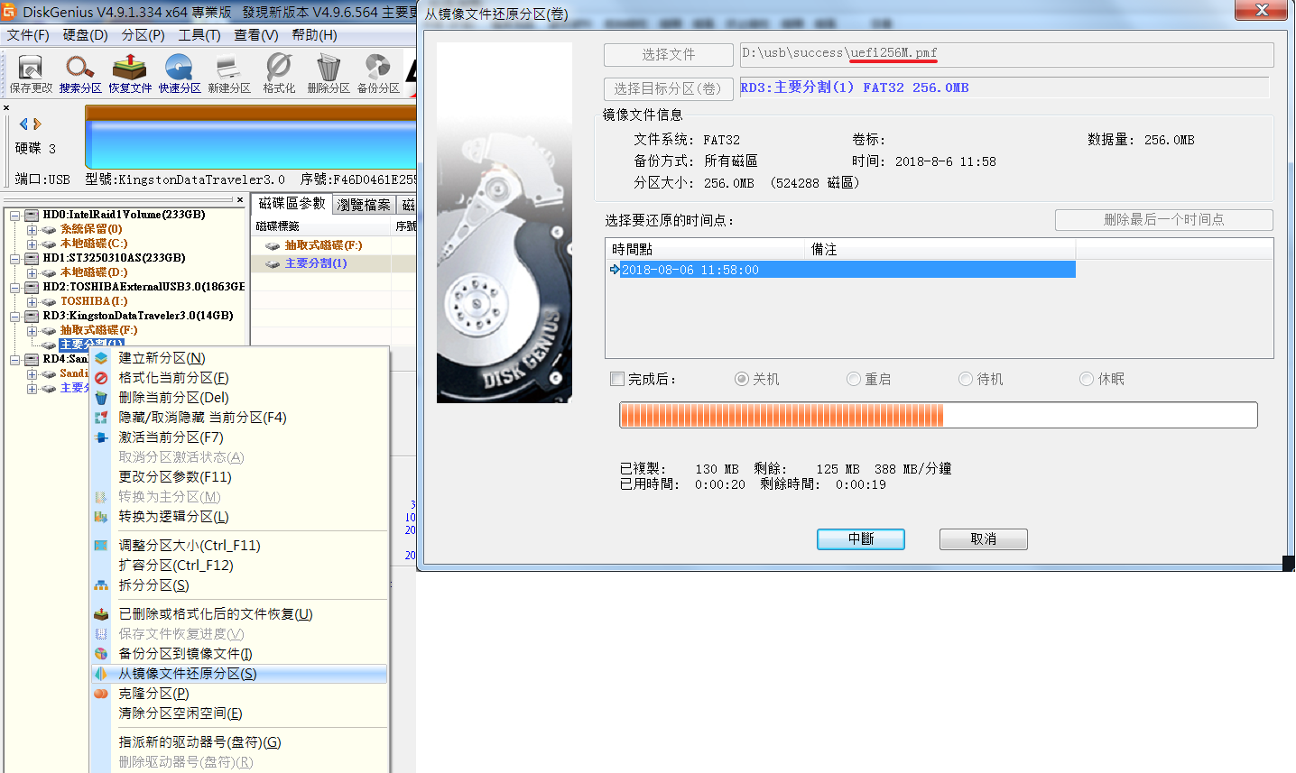This screenshot has width=1296, height=773.
Task: Open the 工具(T) menu
Action: [x=199, y=35]
